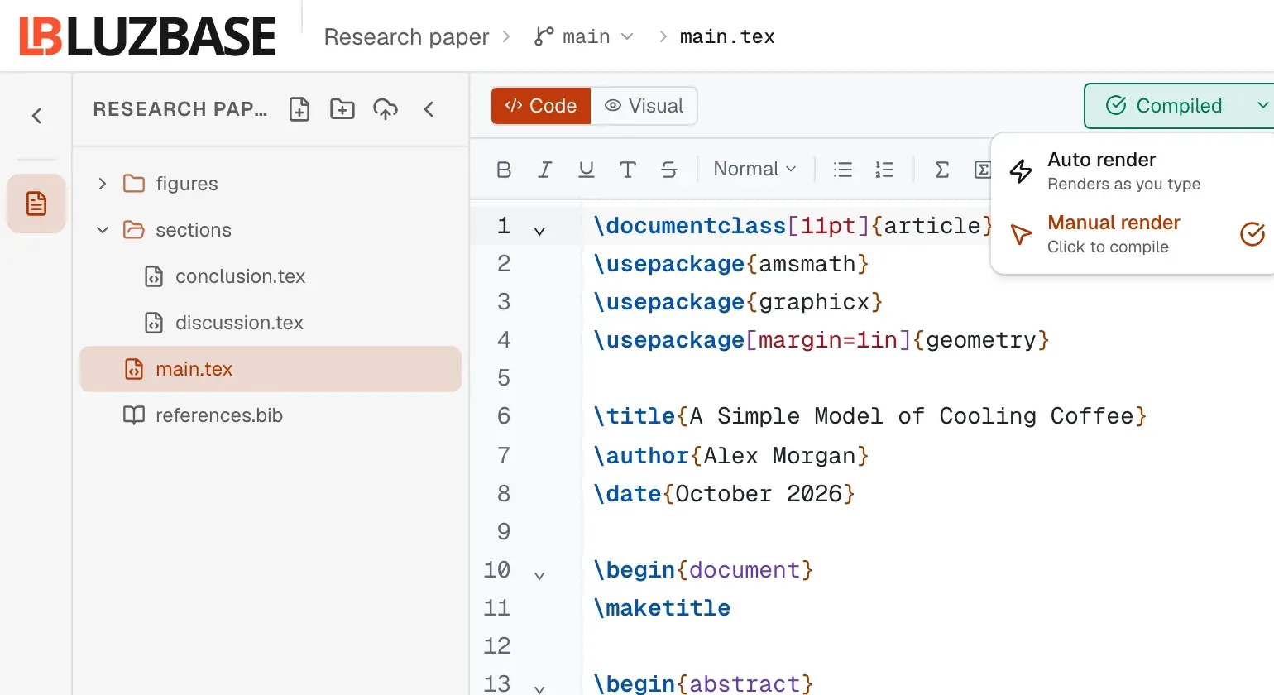Click the back arrow in left sidebar
The width and height of the screenshot is (1274, 695).
pyautogui.click(x=36, y=116)
